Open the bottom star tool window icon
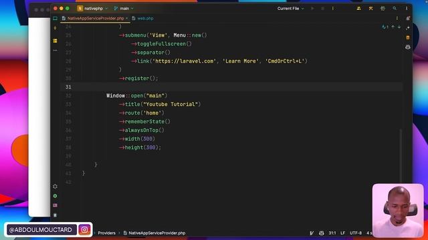Screen dimensions: 428x240 point(55,215)
